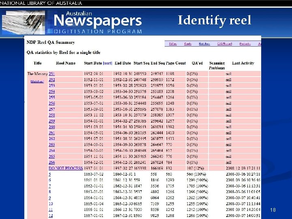Click National Library of Australia header text
Viewport: 292px width, 219px height.
(x=41, y=3)
